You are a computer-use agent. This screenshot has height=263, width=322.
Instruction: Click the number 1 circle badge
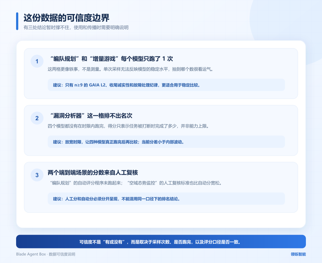[37, 61]
